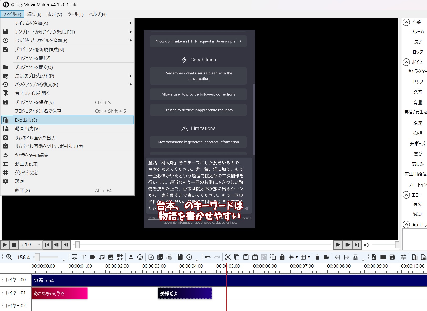Enable echo with the 有効 option
Viewport: 427px width, 311px height.
click(418, 204)
